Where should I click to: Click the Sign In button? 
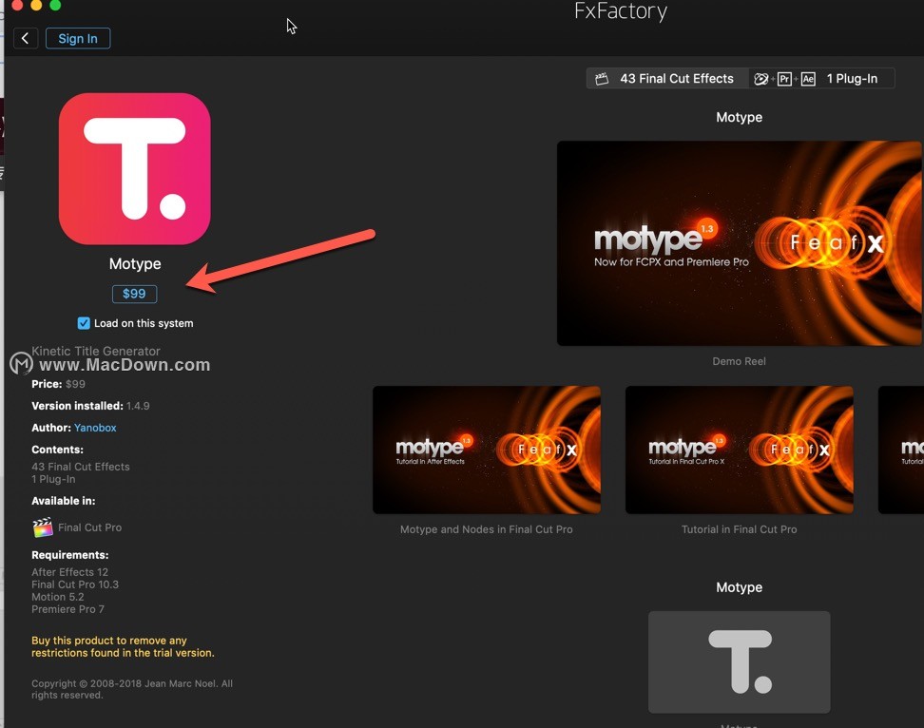click(78, 38)
